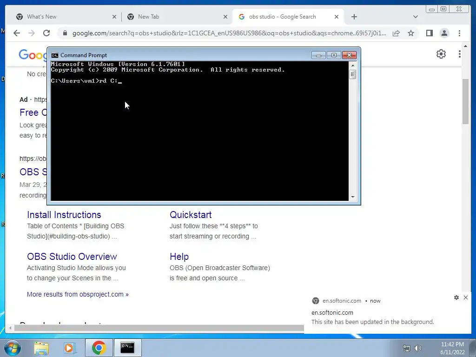
Task: Click the en.softonic.com notification message
Action: coord(373,322)
